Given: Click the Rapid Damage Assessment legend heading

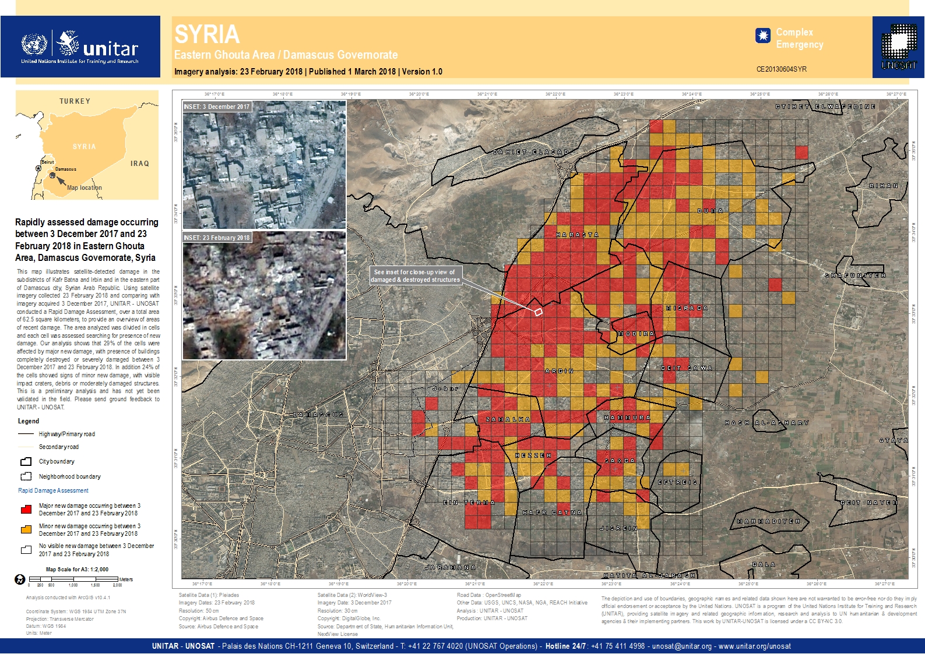Looking at the screenshot, I should coord(53,490).
